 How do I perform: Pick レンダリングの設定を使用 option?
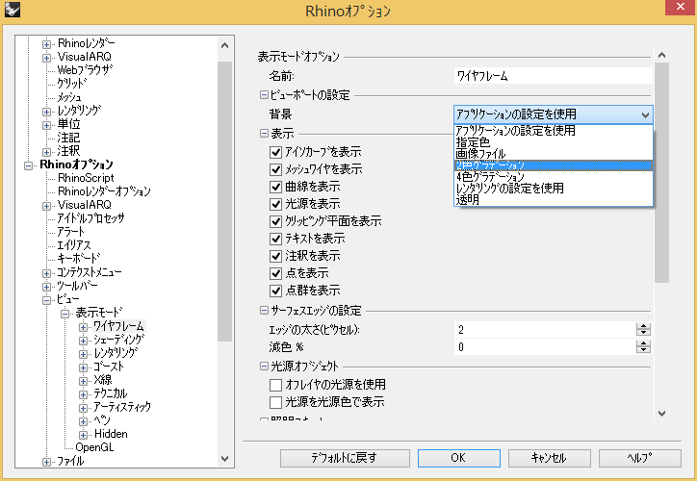tap(553, 189)
